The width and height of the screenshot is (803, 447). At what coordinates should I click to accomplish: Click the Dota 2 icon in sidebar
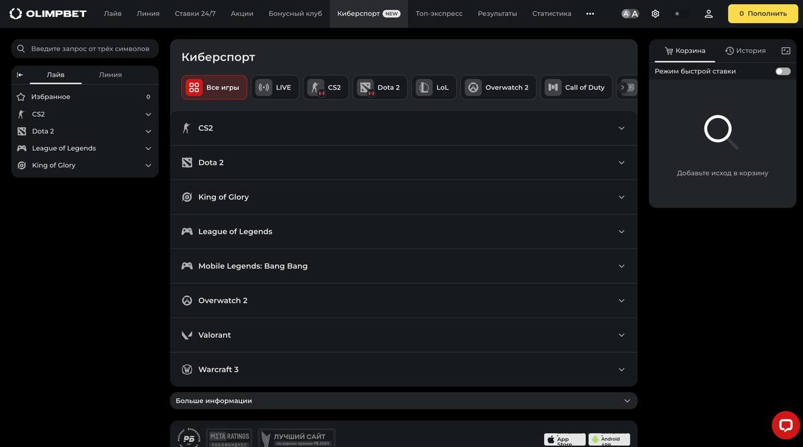[x=21, y=131]
